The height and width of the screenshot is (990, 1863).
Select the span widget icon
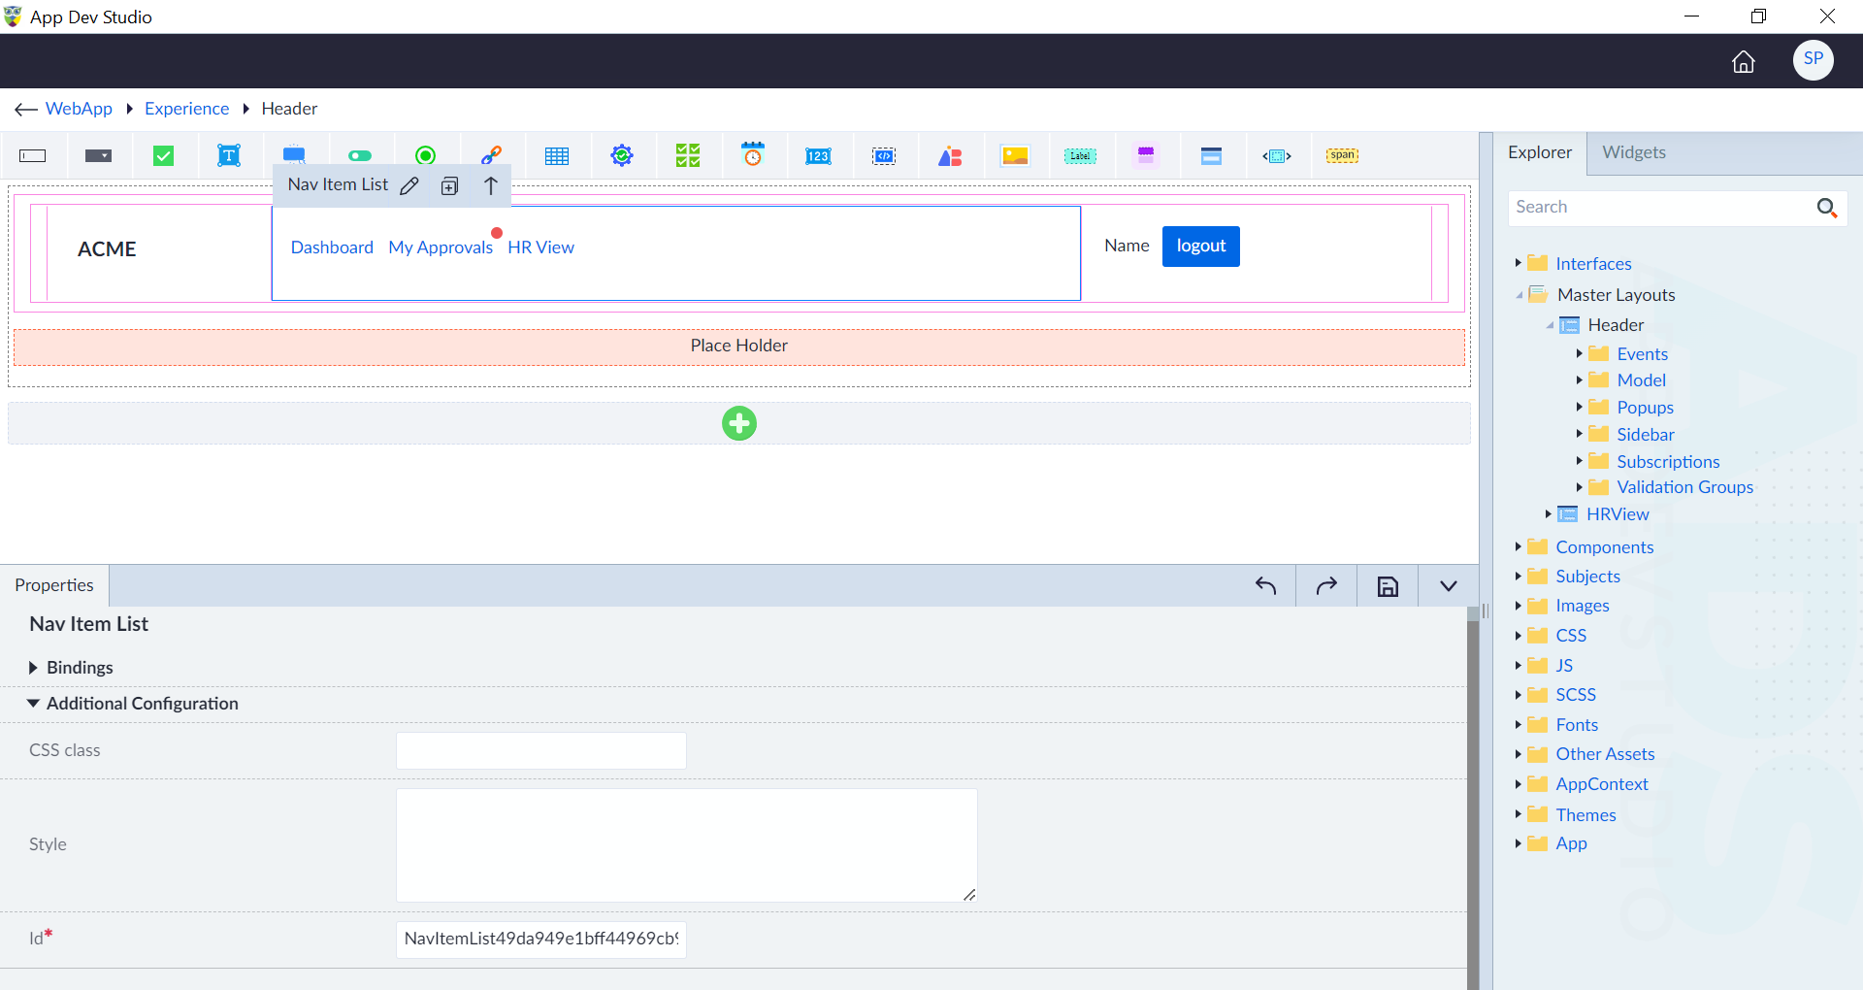(1343, 155)
